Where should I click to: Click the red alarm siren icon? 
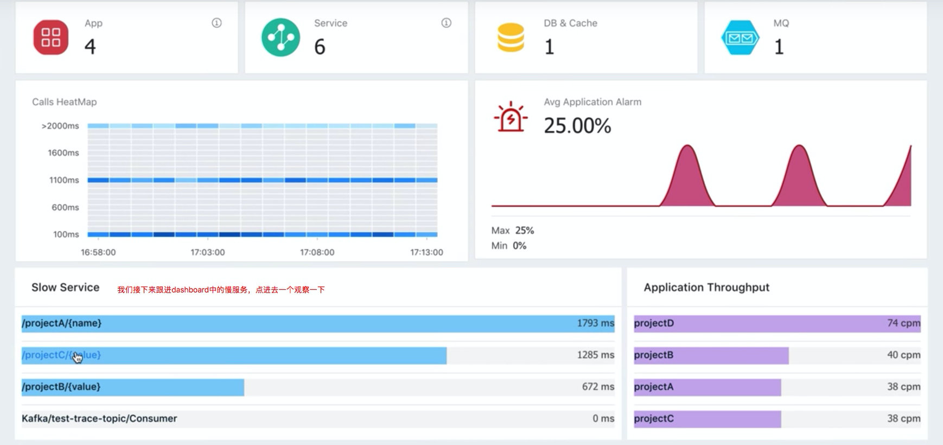[510, 117]
